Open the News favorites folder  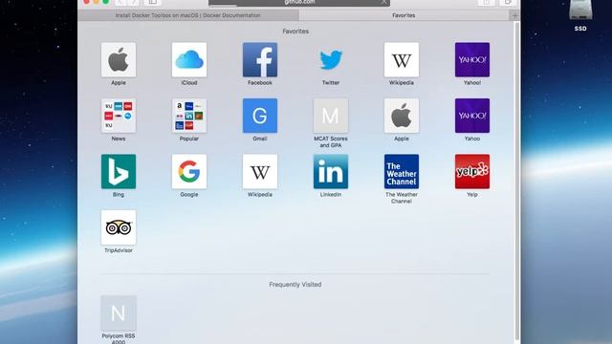tap(119, 116)
